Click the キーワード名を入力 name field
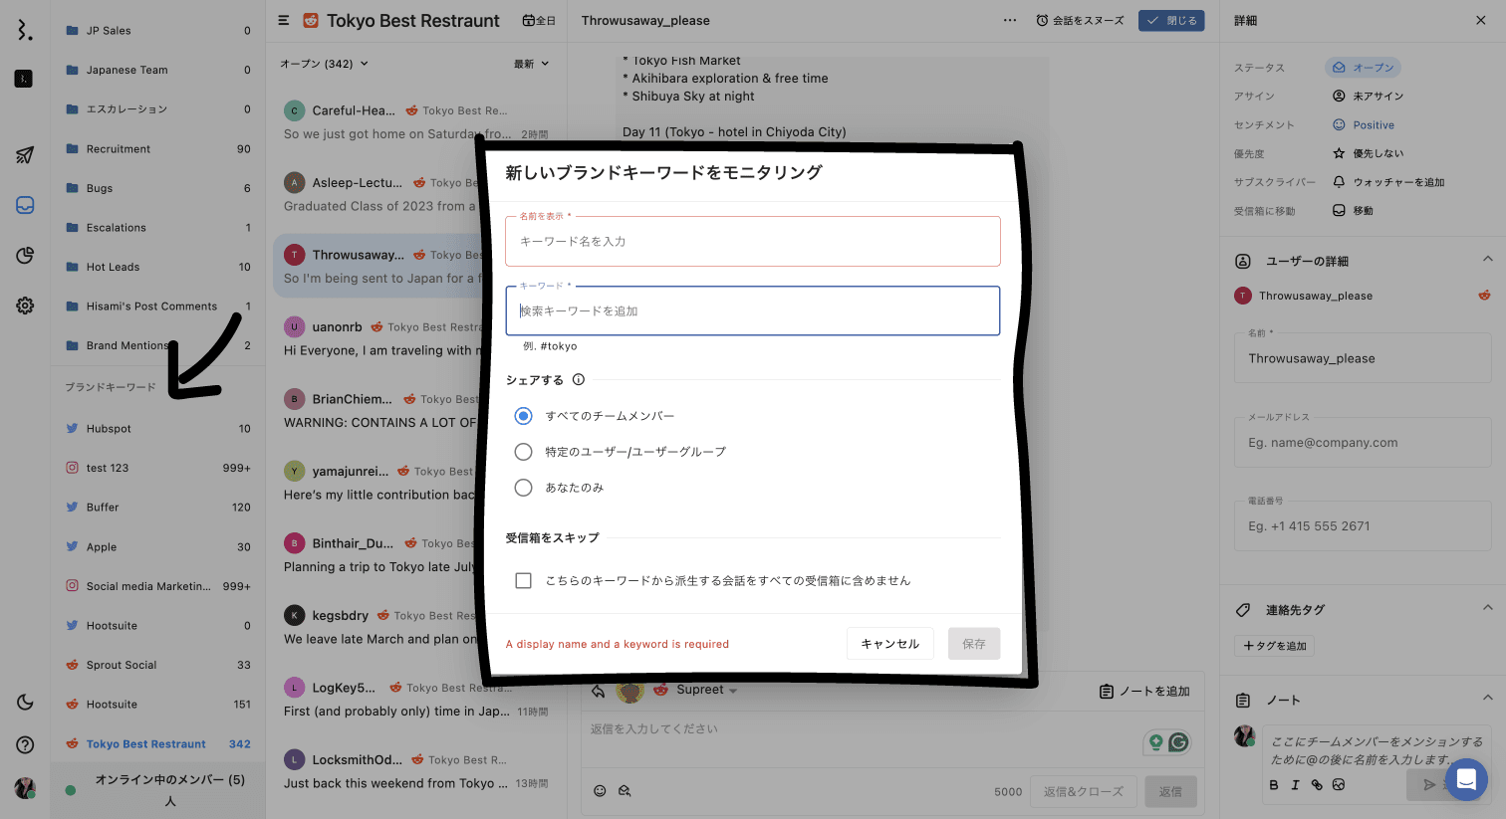This screenshot has height=819, width=1506. (752, 242)
